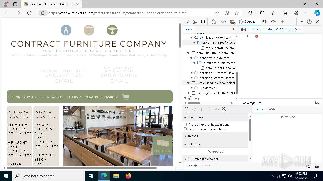Expand the XHR/fetch Breakpoints section
Screen dimensions: 323x181
185,159
